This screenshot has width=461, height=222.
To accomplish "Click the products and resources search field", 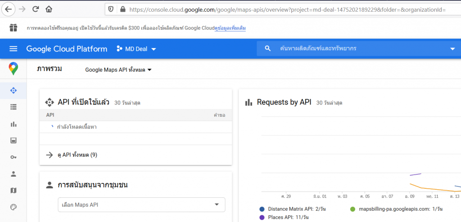I will coord(359,48).
